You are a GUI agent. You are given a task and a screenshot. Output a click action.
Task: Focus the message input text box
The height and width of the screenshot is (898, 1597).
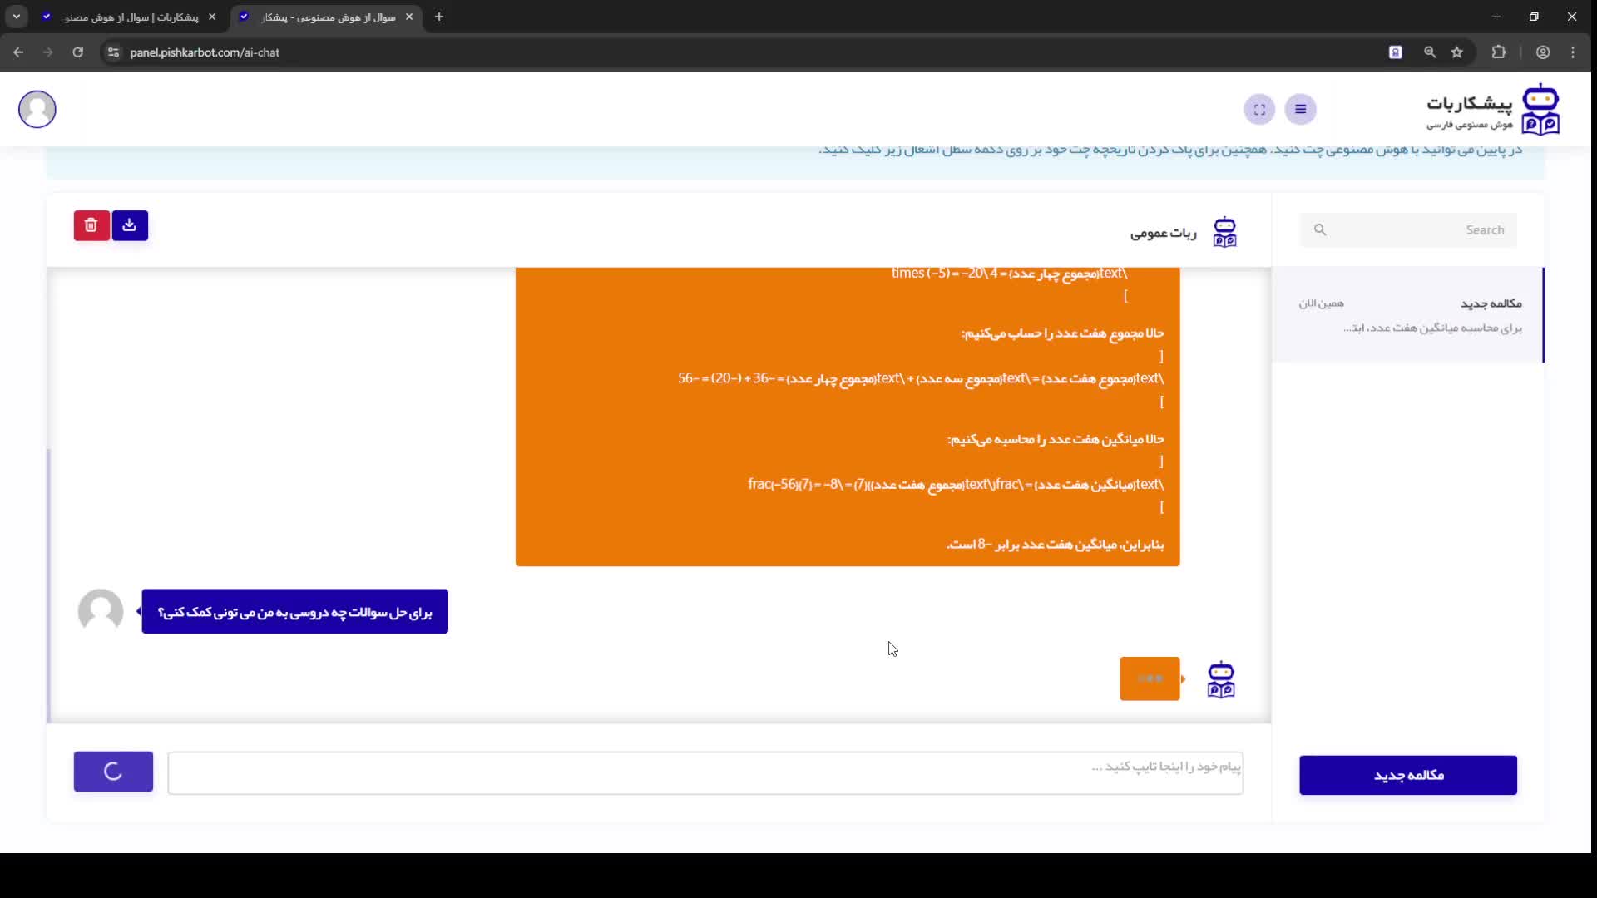pyautogui.click(x=705, y=772)
